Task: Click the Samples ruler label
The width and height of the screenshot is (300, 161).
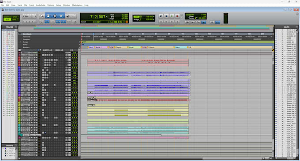Action: (26, 39)
